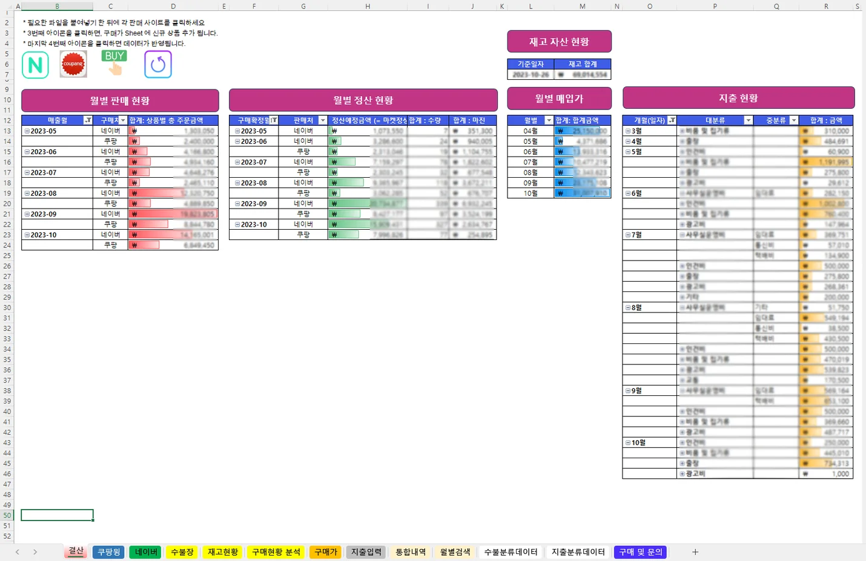Collapse the 3월 group in the expense table
866x561 pixels.
click(x=628, y=131)
